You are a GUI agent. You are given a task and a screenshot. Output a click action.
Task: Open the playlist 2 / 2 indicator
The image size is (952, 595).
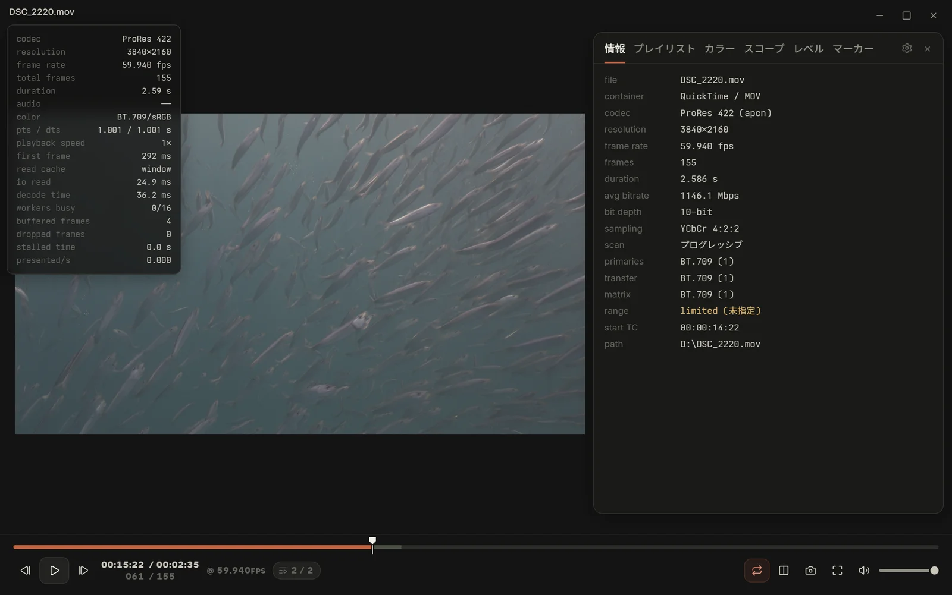tap(296, 571)
